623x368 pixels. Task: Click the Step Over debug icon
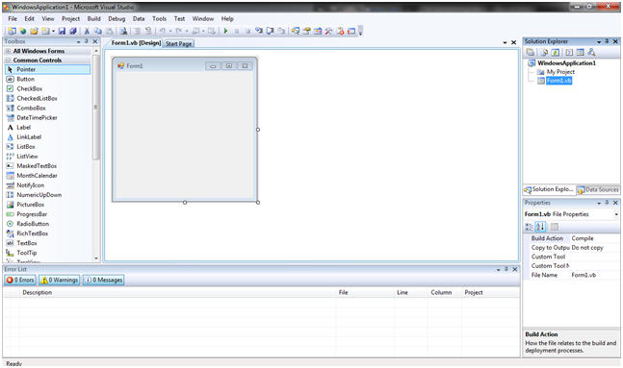click(270, 31)
